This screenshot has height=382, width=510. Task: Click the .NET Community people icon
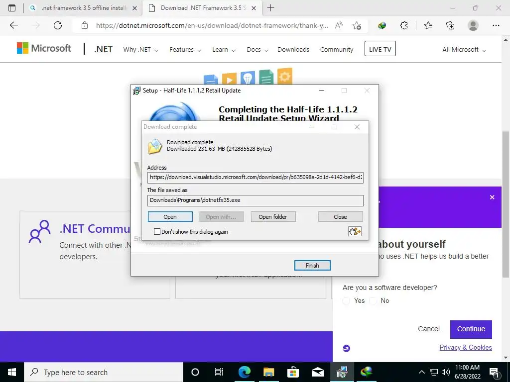click(40, 232)
